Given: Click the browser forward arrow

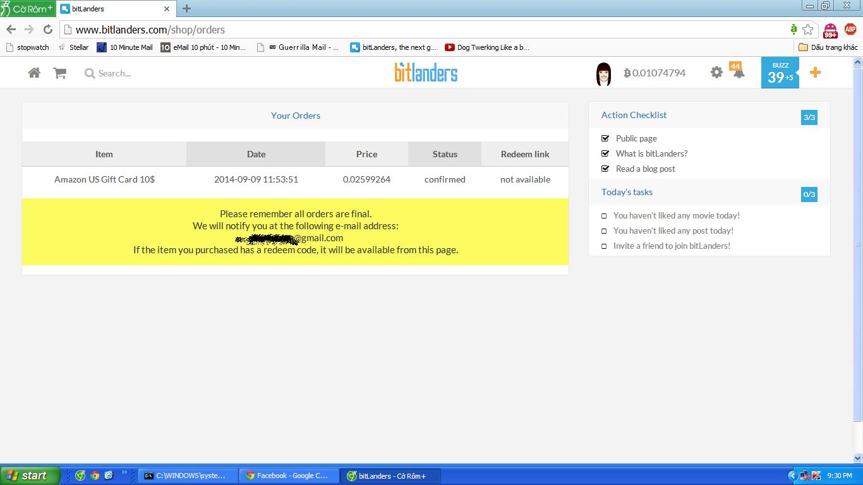Looking at the screenshot, I should [29, 30].
